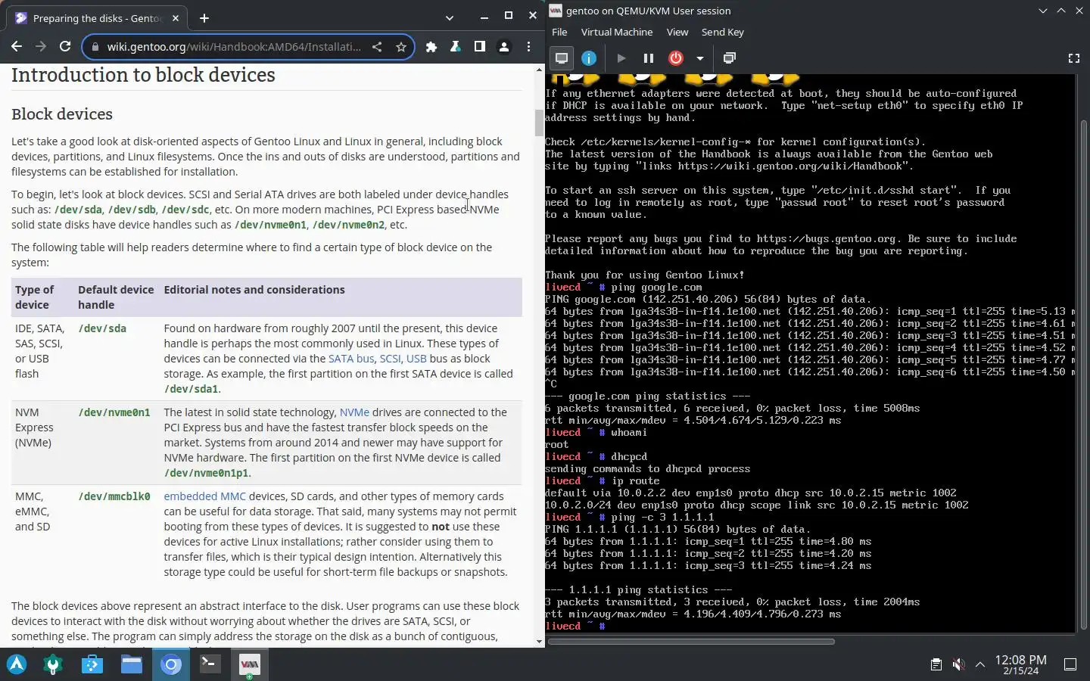
Task: Click show desktop button
Action: (x=1070, y=664)
